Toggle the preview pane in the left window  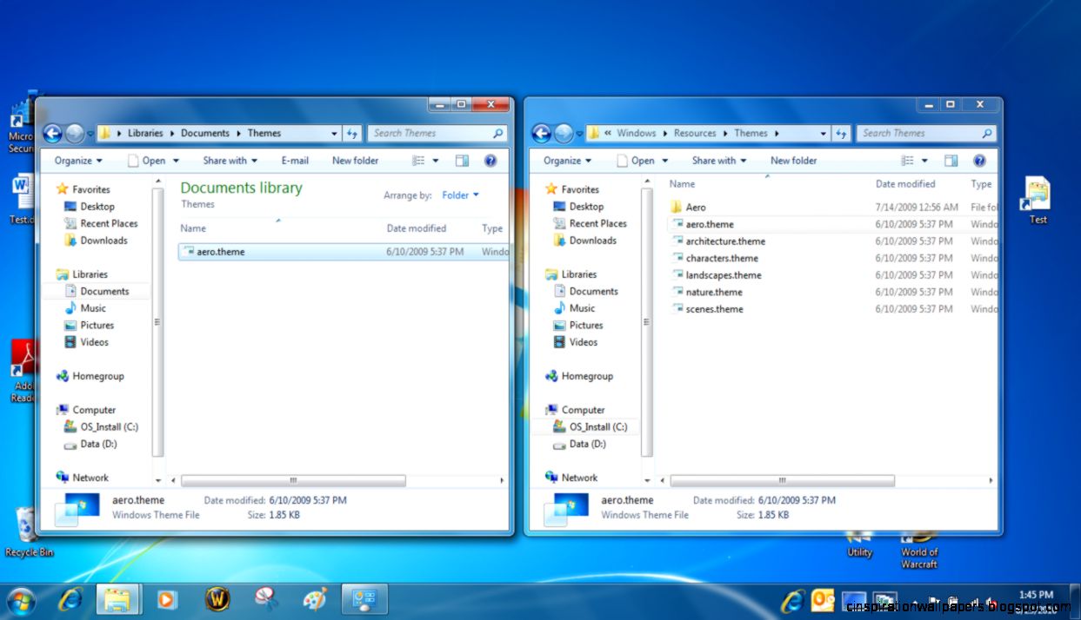point(460,160)
